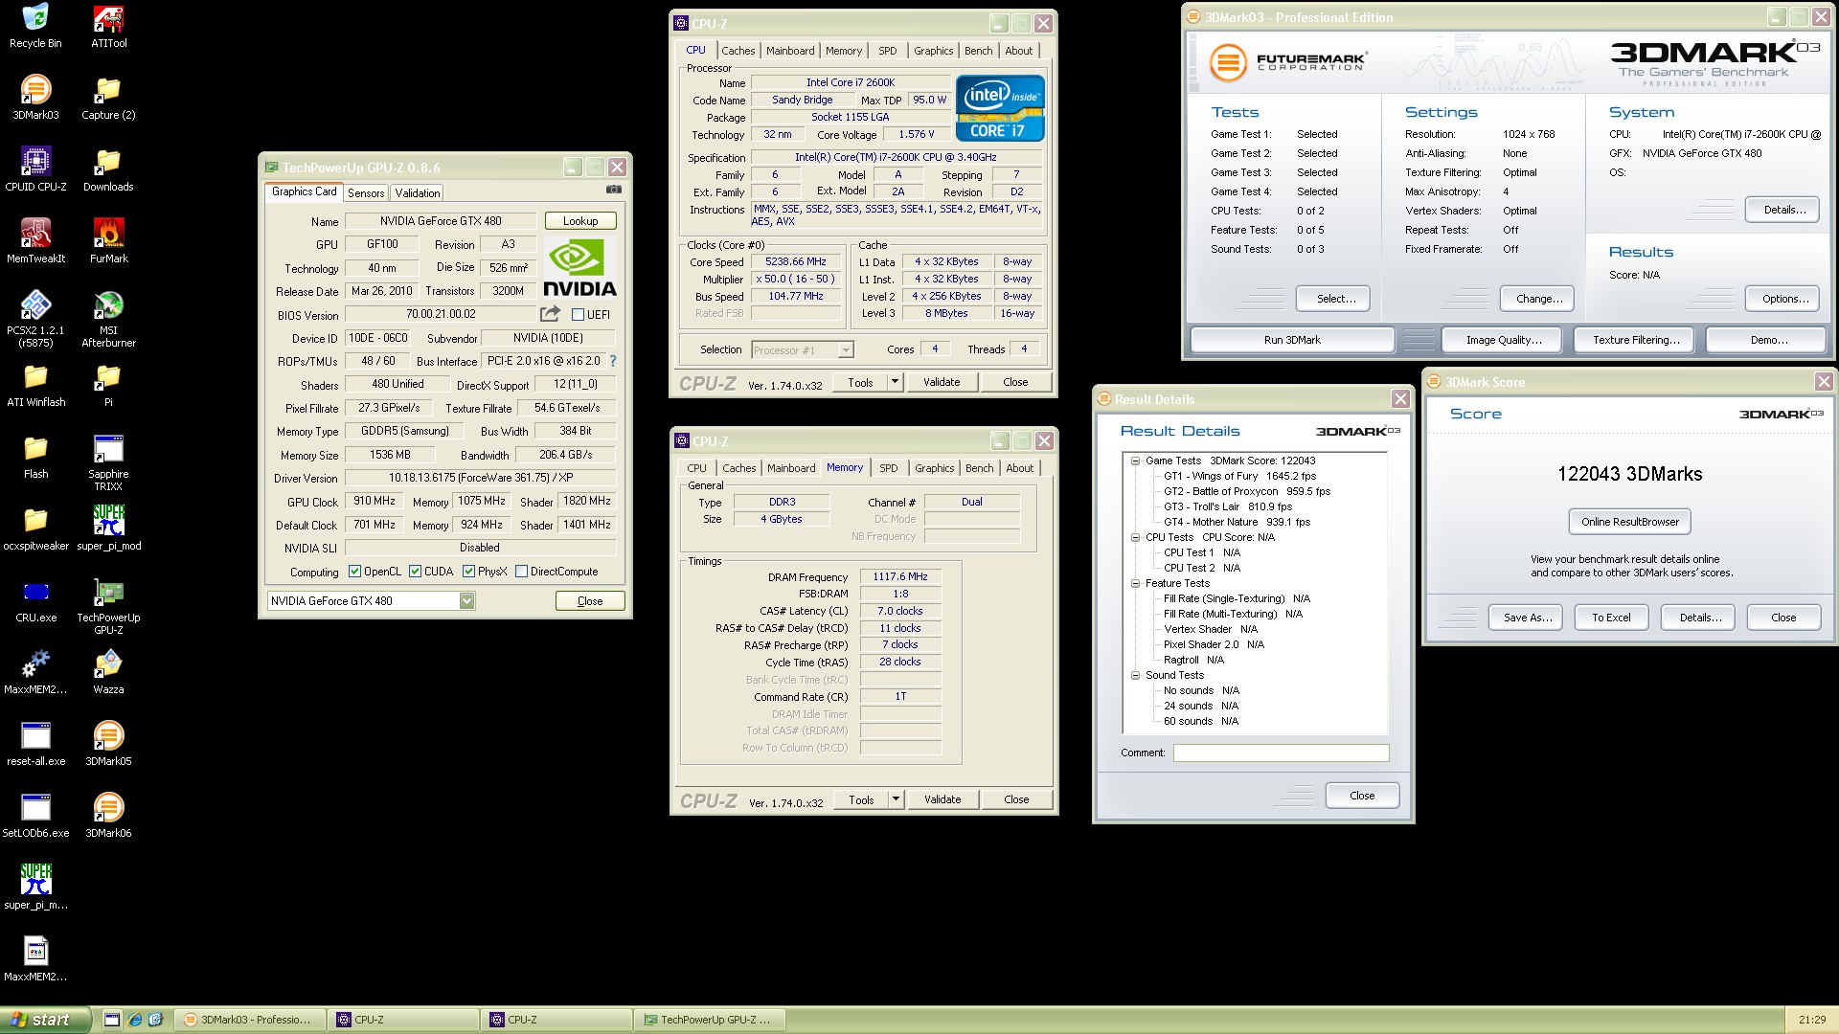Launch 3DMark03 from desktop icon
The image size is (1839, 1034).
[35, 98]
